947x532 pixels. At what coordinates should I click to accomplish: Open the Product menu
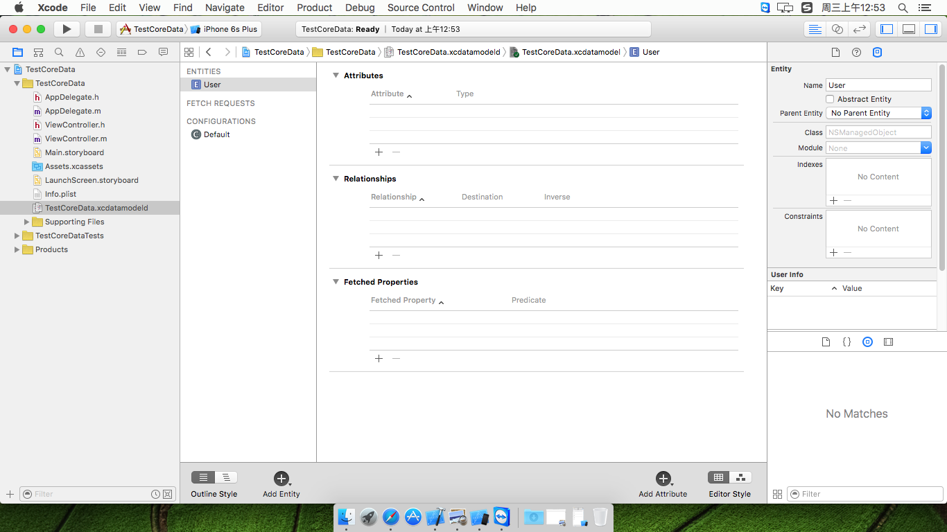[x=315, y=8]
